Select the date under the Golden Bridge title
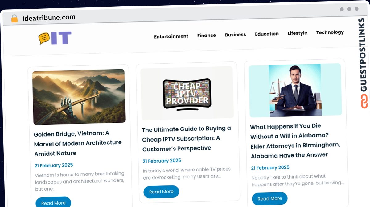This screenshot has width=370, height=207. pos(54,165)
